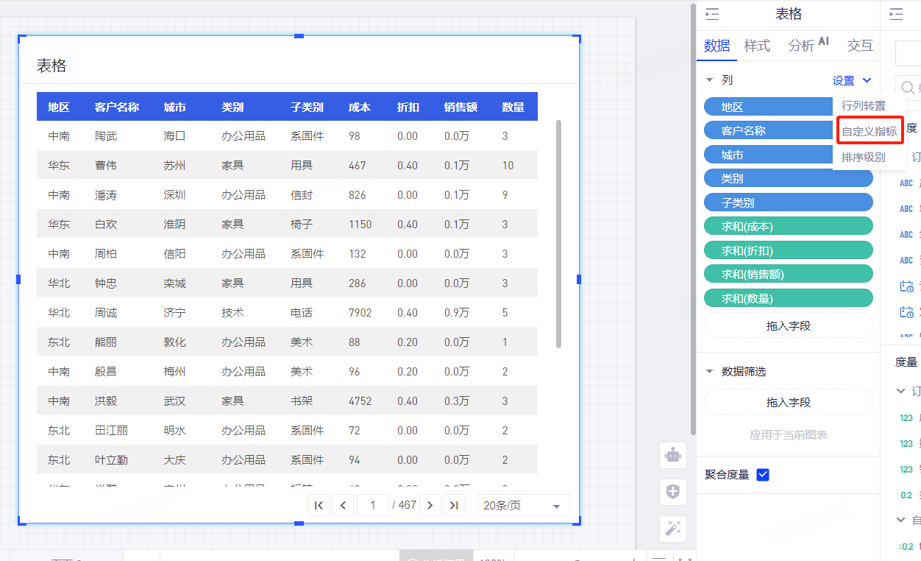Click the robot assistant icon

(x=672, y=456)
